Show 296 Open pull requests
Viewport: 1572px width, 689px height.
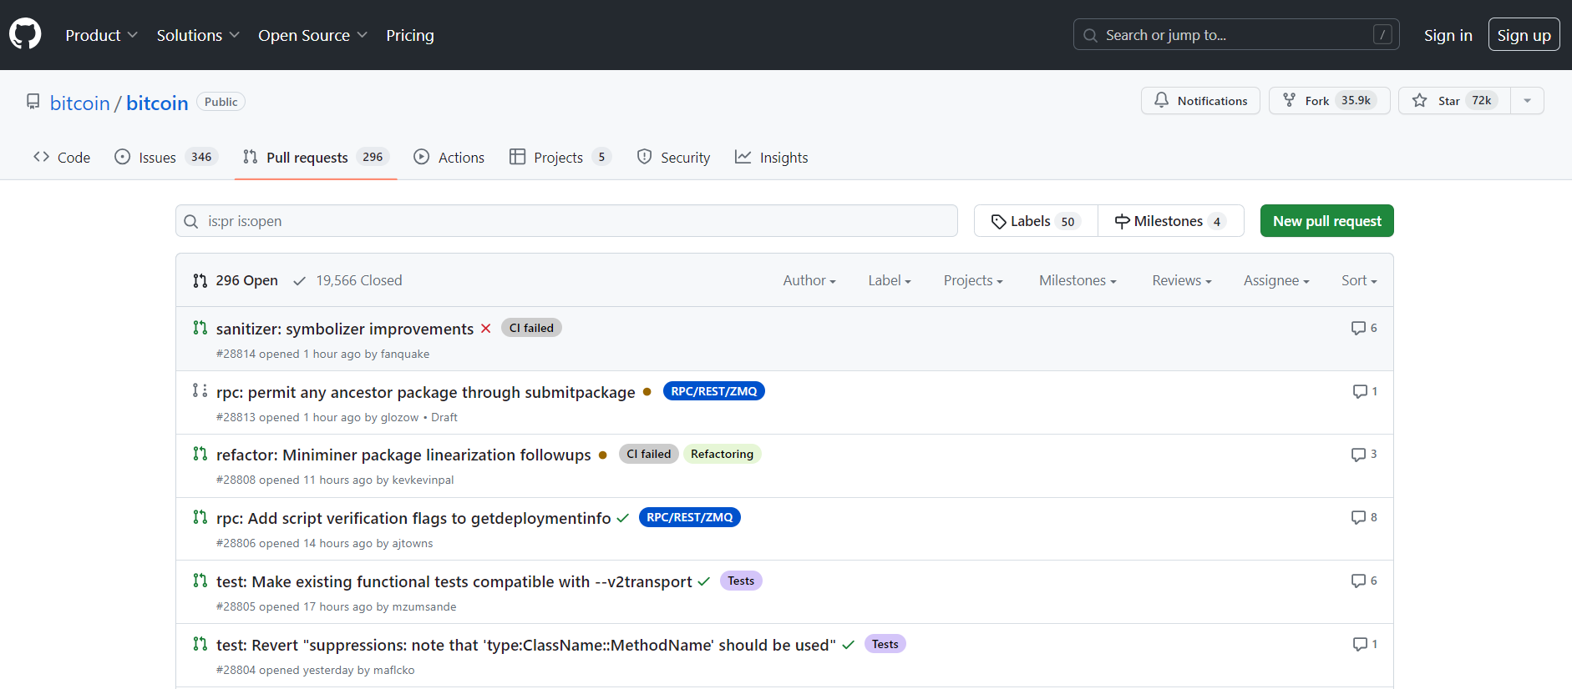click(x=236, y=281)
